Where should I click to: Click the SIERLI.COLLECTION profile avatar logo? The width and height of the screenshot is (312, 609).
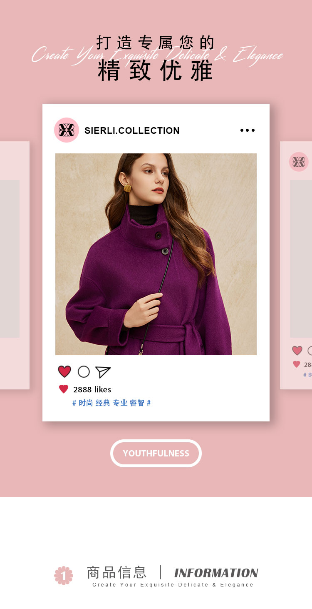67,130
